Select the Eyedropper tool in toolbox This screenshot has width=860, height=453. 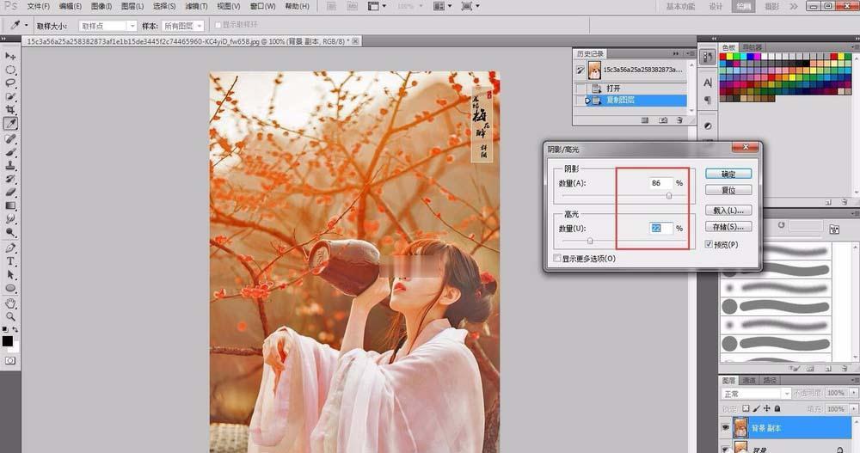click(11, 124)
